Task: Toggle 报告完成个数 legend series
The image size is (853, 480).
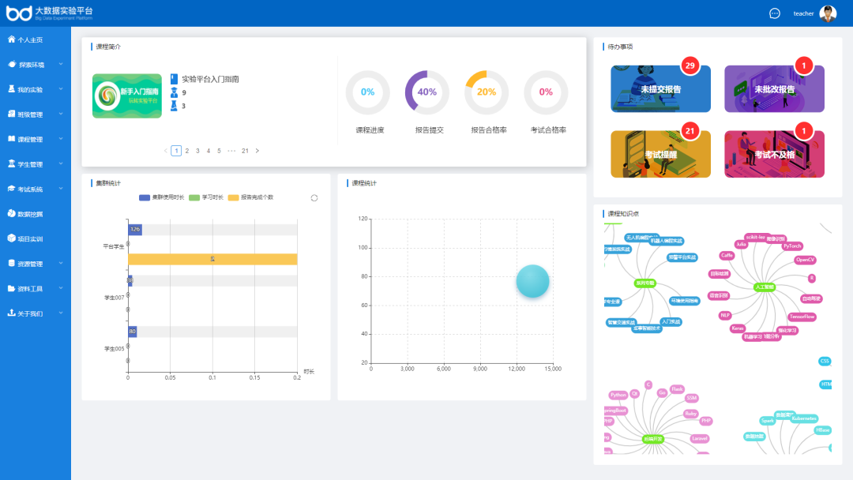Action: (x=251, y=197)
